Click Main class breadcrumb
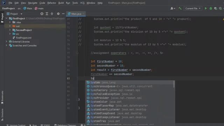 (28, 8)
